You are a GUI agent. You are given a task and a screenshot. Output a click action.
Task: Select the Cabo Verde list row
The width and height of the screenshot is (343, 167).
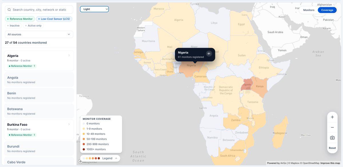click(39, 161)
